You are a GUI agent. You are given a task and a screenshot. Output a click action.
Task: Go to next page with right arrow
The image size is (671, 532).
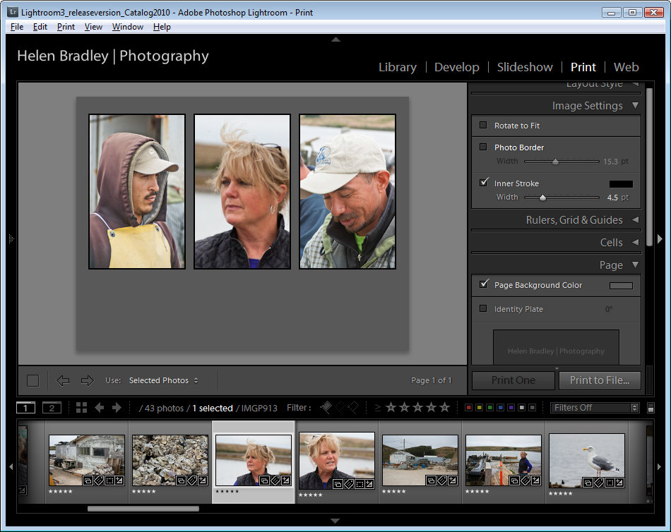pyautogui.click(x=88, y=380)
